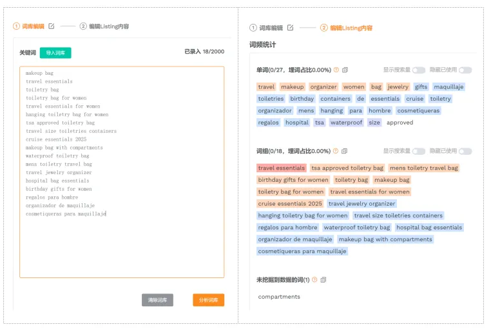This screenshot has height=329, width=491.
Task: Open the help icon next to 词组(0/18)
Action: [x=336, y=151]
